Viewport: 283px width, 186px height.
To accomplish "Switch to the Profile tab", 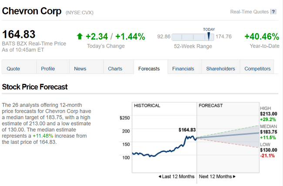I will [48, 68].
